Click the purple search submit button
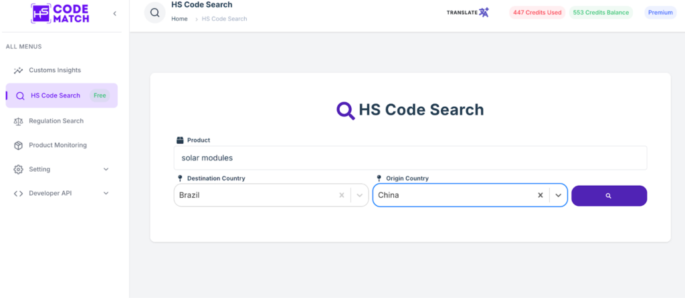 pos(609,196)
